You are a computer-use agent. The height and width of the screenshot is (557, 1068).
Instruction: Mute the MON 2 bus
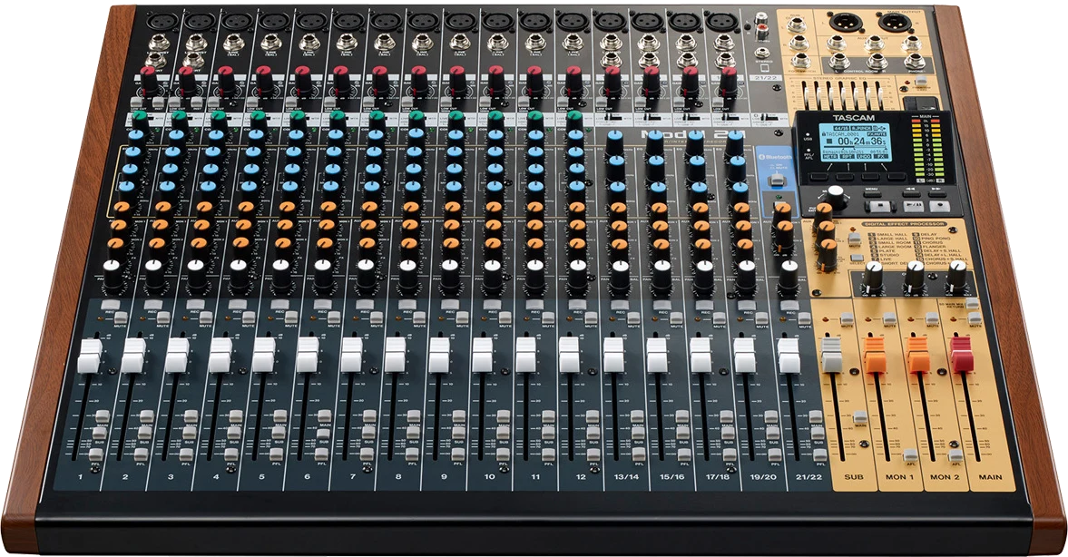coord(932,319)
